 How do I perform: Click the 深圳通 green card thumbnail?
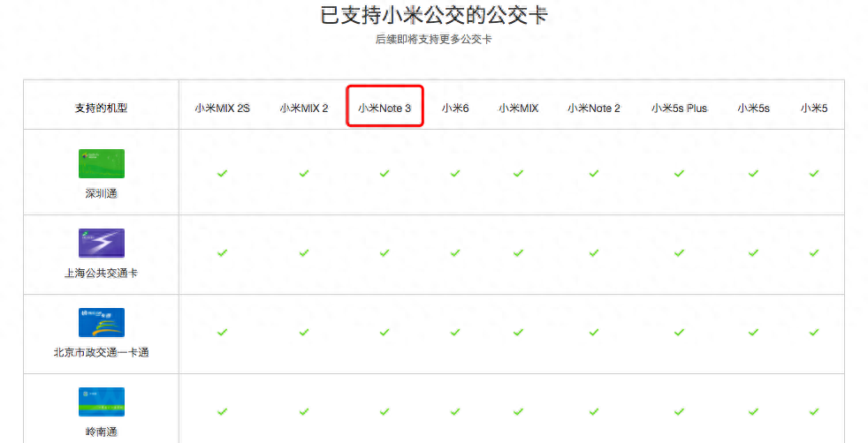pyautogui.click(x=102, y=163)
